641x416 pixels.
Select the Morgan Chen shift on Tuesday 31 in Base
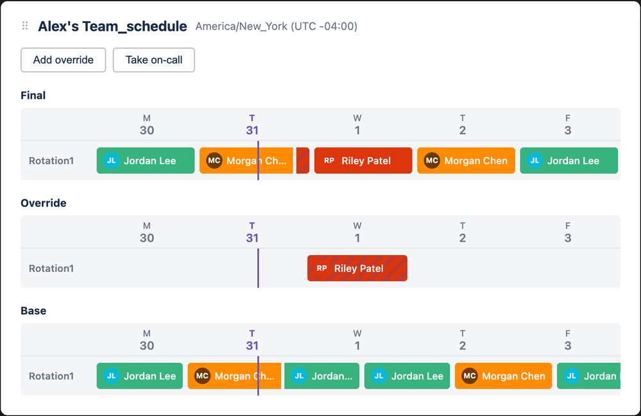(234, 376)
